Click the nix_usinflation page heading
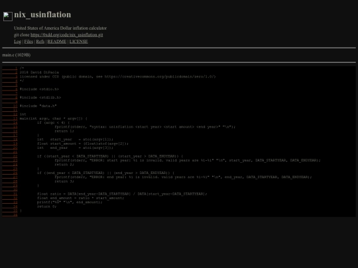358x268 pixels. 42,15
